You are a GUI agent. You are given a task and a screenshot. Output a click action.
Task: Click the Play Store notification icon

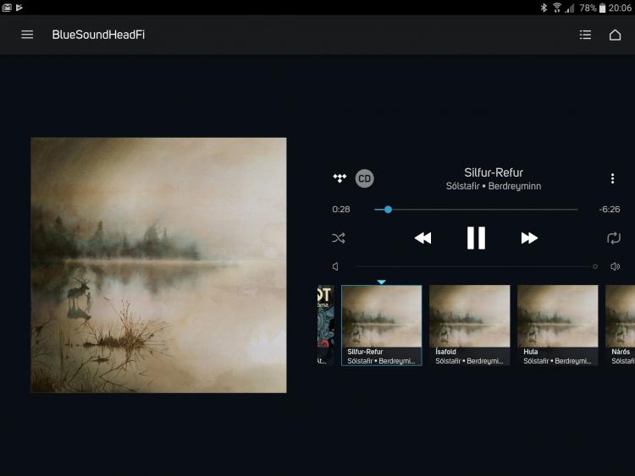[x=19, y=8]
